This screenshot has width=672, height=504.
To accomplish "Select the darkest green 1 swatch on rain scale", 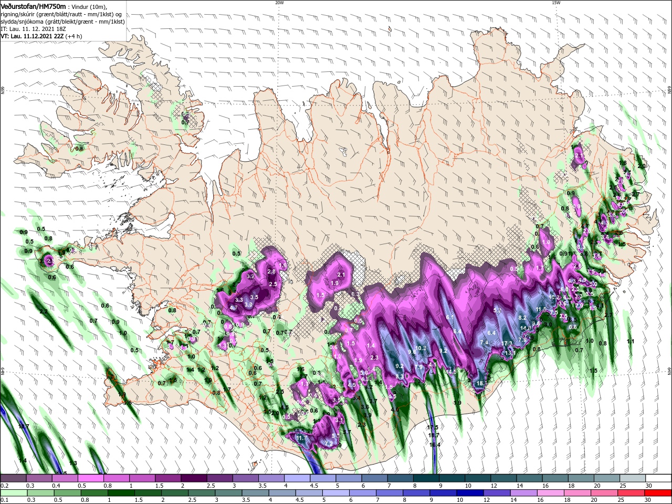I will click(x=121, y=492).
